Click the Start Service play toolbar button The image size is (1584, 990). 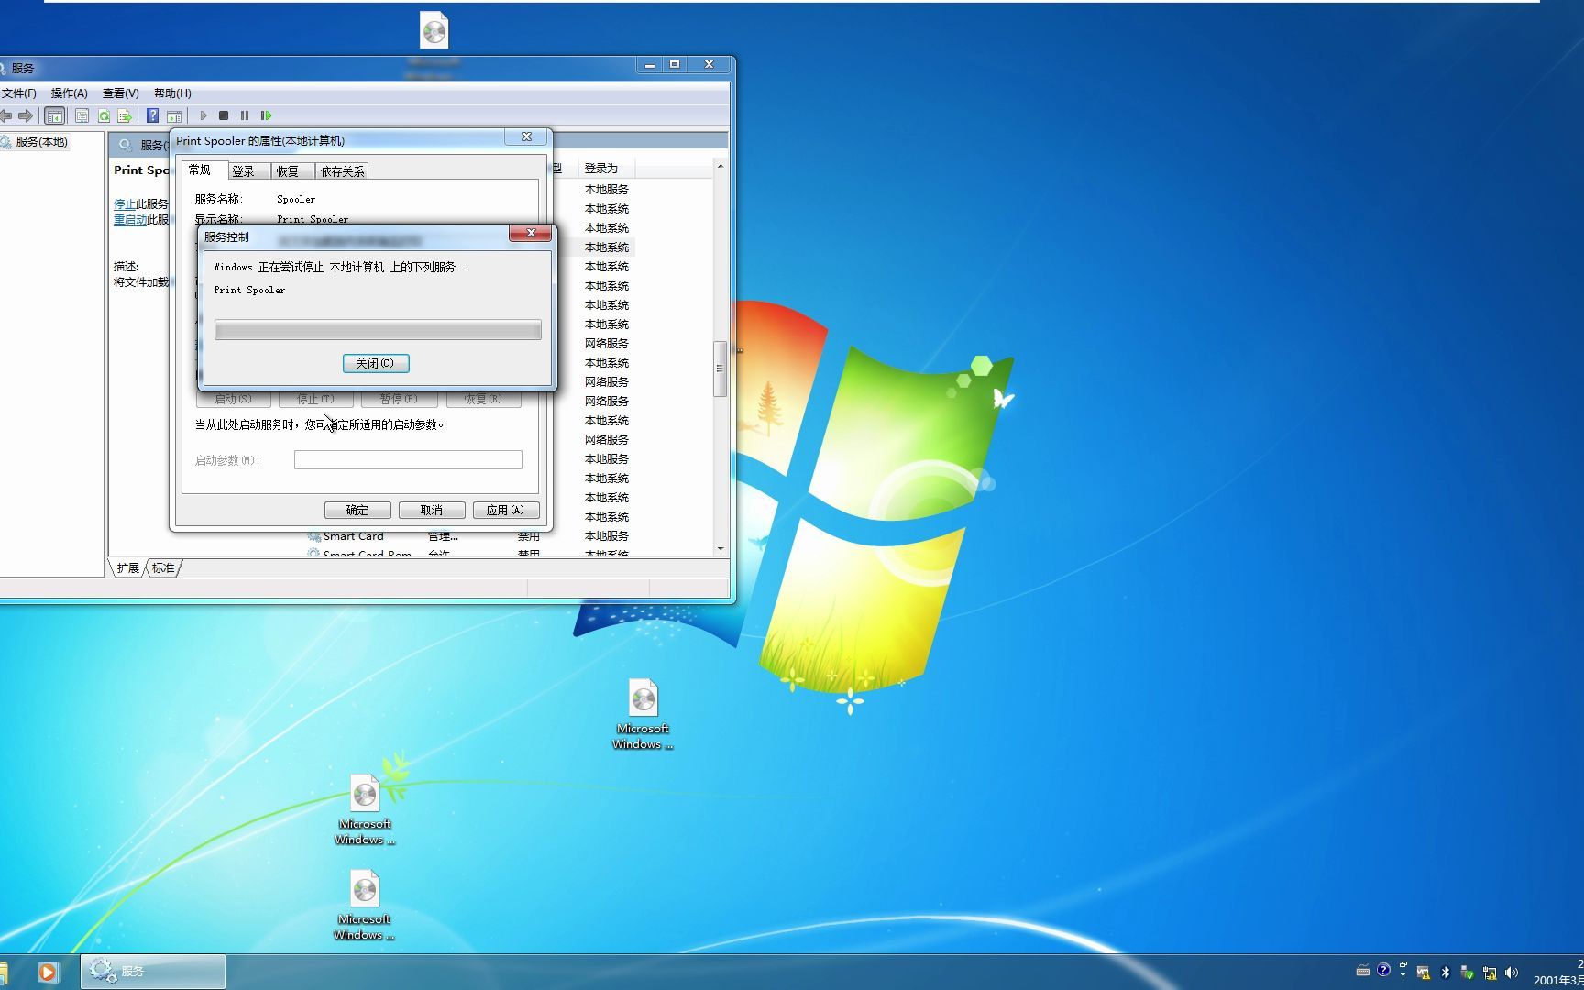point(203,115)
